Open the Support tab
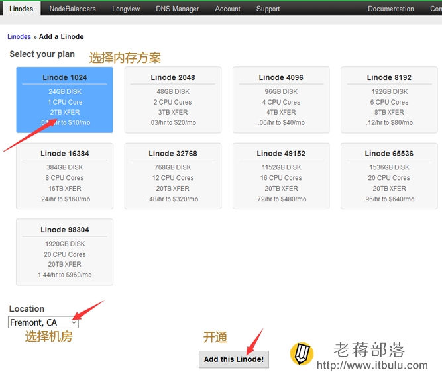Viewport: 442px width, 372px height. pos(268,9)
